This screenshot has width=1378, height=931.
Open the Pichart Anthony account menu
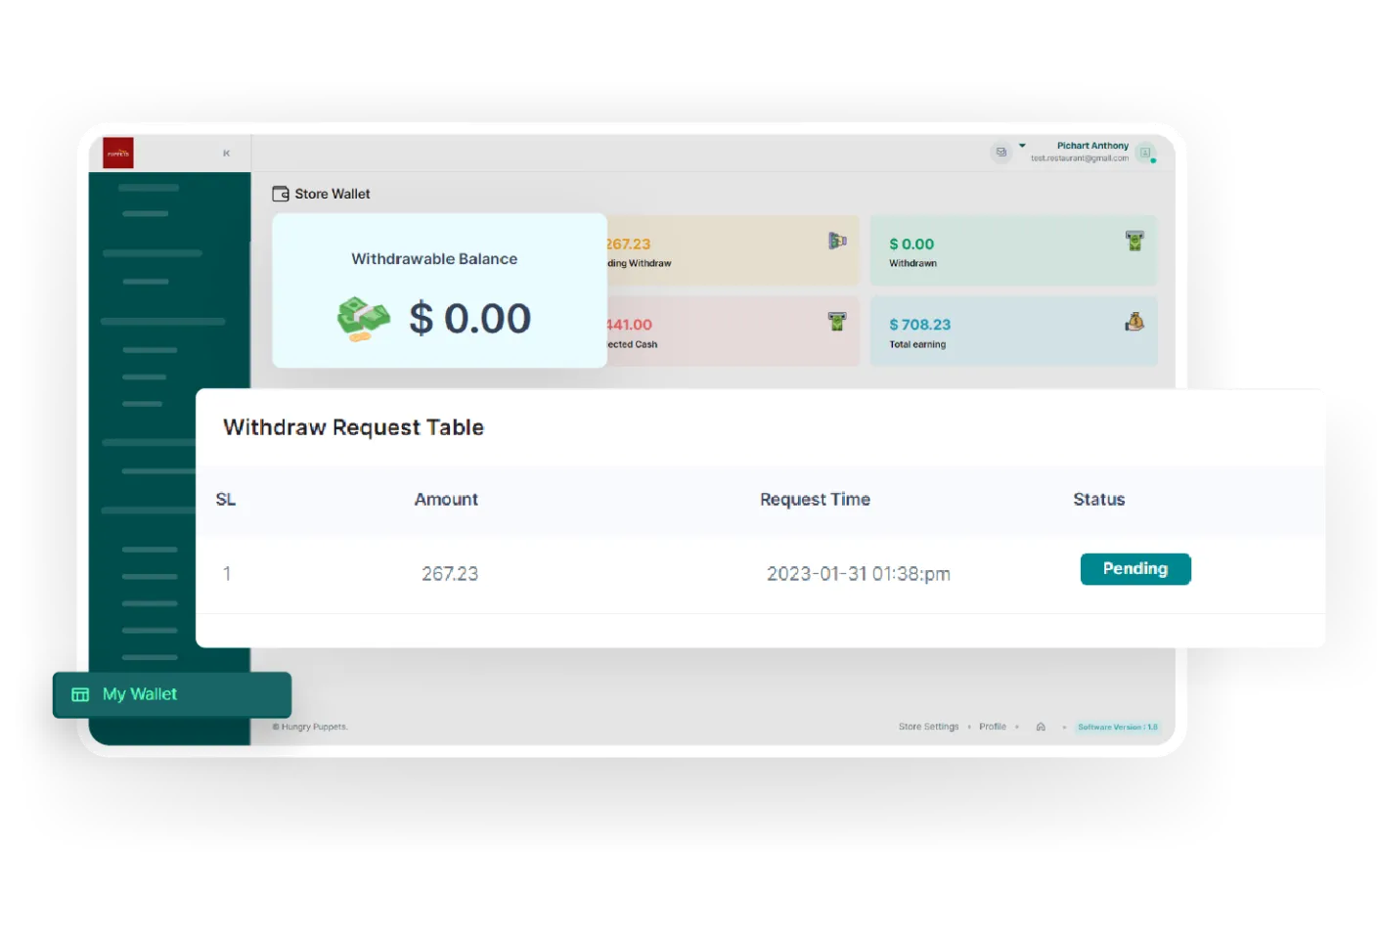1091,146
